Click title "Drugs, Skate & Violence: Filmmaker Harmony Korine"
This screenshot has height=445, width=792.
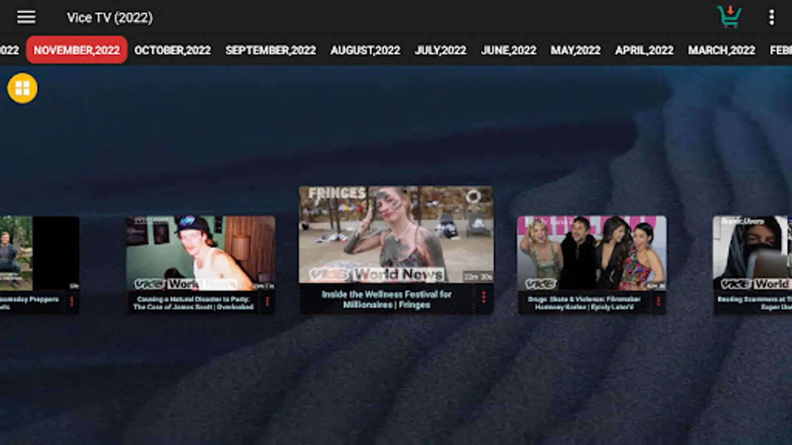pos(584,303)
